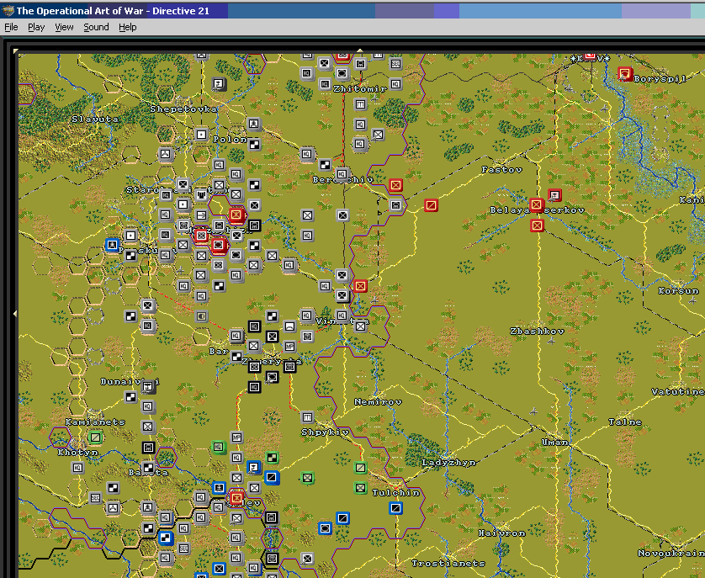Select the gray HQ unit on Berdichiv label
Viewport: 705px width, 578px height.
tap(342, 173)
